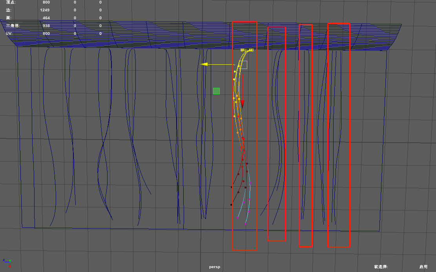Select the rightmost red highlight rectangle

pos(338,135)
